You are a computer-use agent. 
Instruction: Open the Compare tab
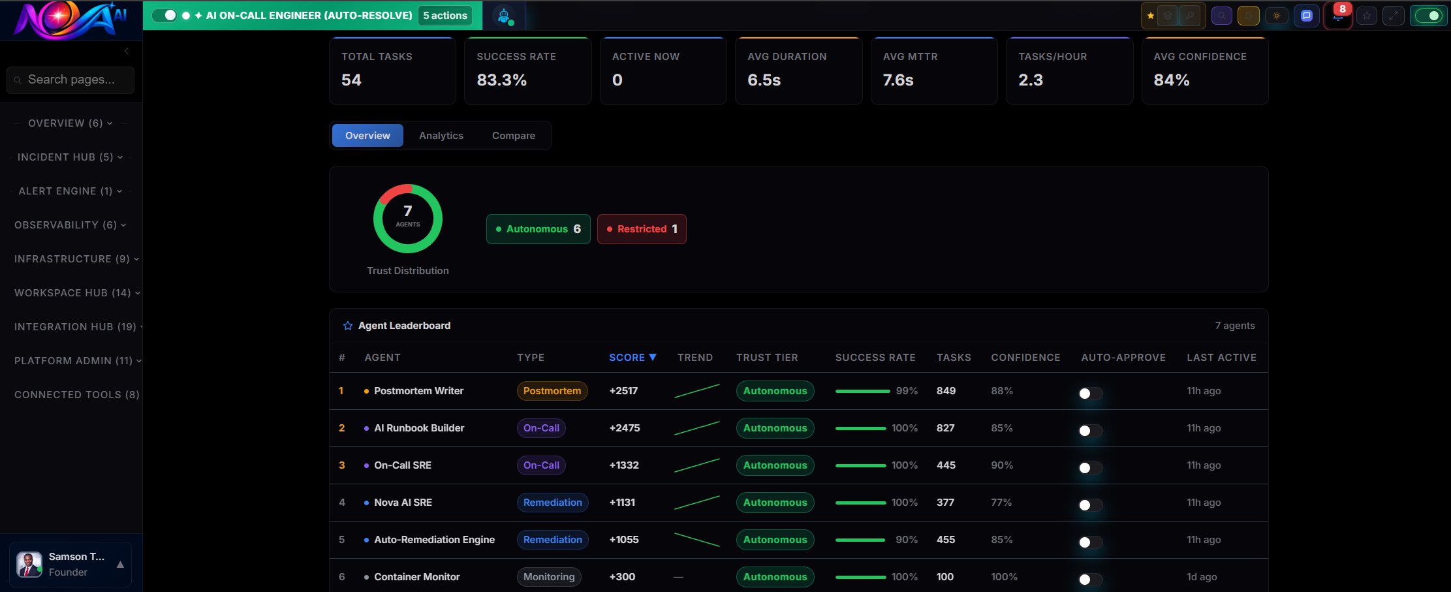coord(513,135)
